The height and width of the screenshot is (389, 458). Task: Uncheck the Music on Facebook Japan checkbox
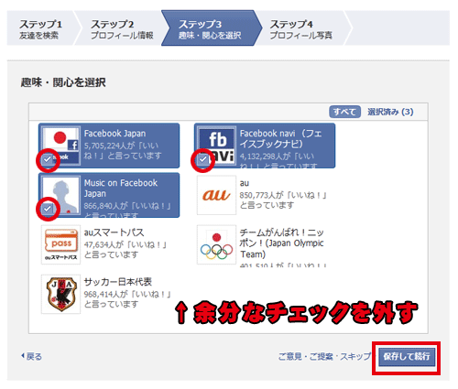[48, 209]
